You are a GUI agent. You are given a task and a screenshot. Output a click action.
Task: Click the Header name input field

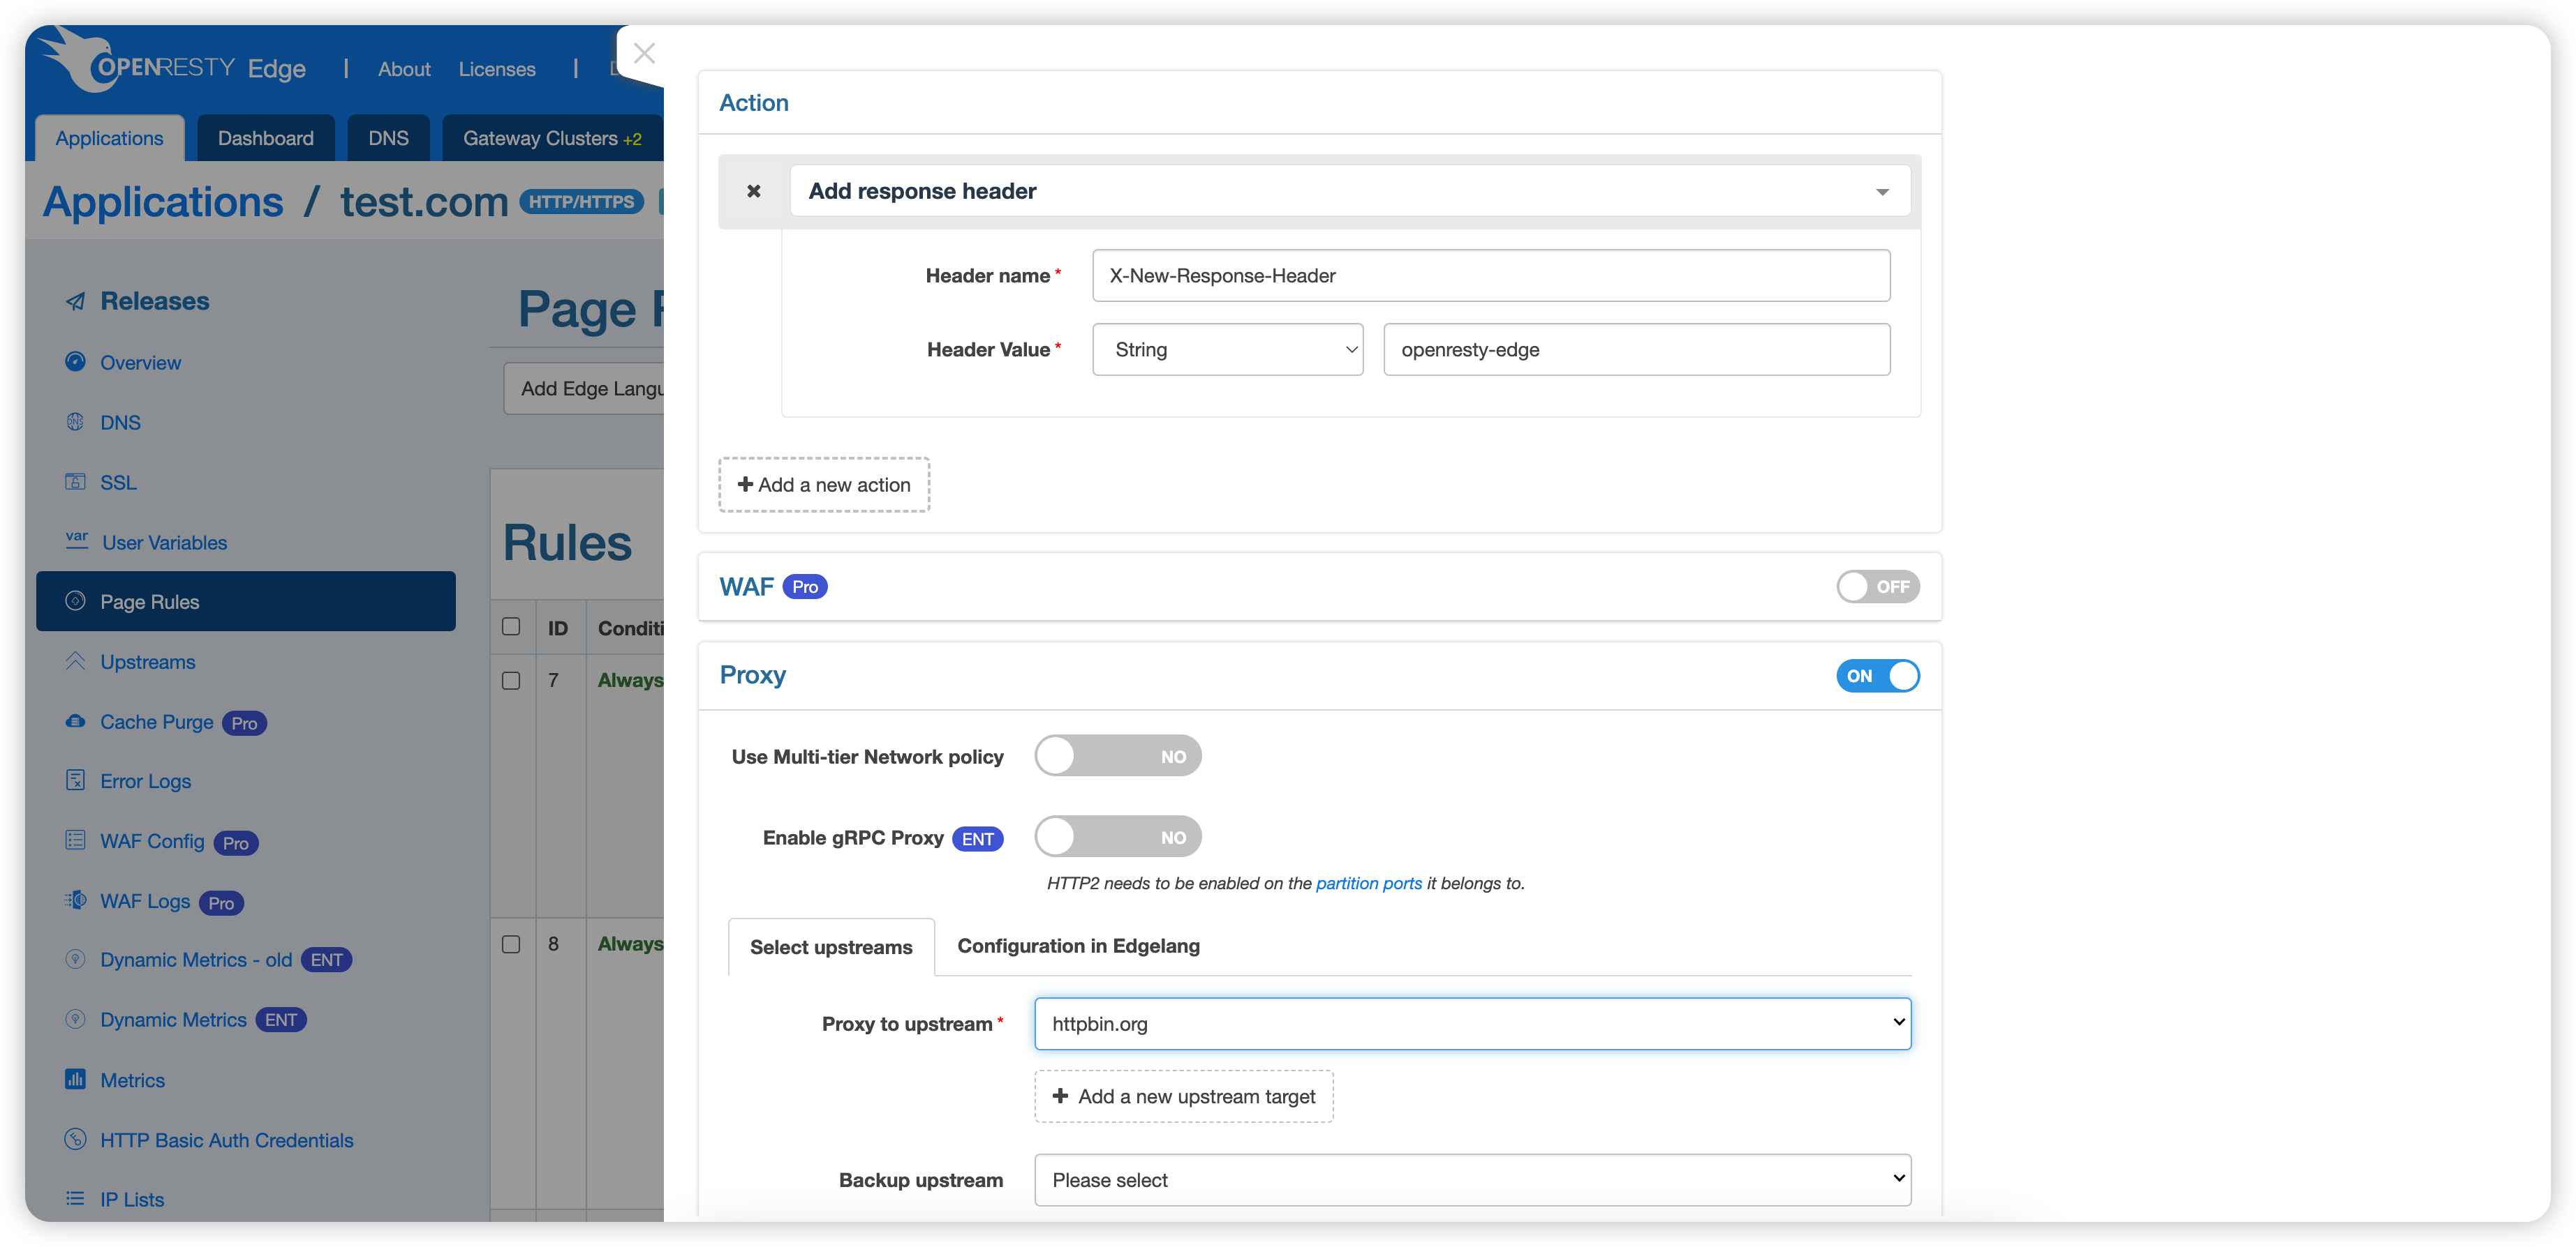1491,275
